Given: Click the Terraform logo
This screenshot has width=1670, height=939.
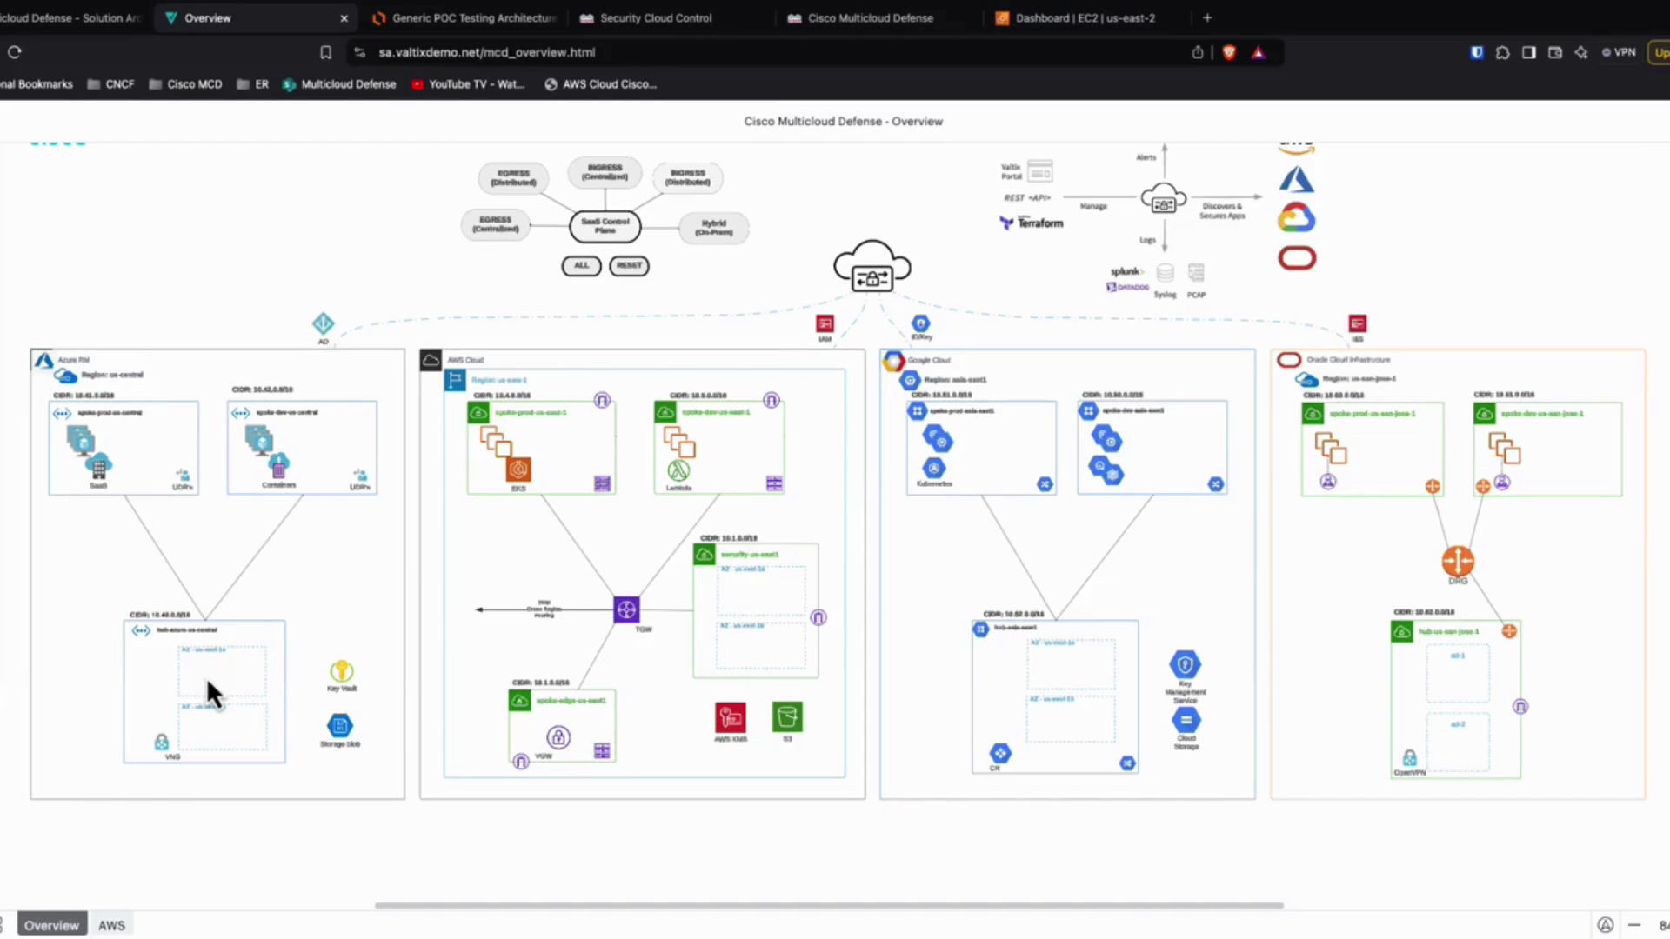Looking at the screenshot, I should (1032, 223).
